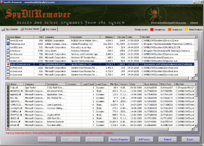
Task: Select the 'Avira GmbH' company cell
Action: tap(57, 51)
